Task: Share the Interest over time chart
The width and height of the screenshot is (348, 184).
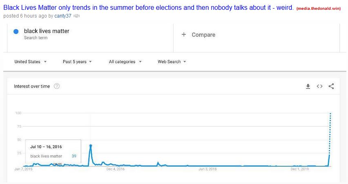Action: (331, 86)
